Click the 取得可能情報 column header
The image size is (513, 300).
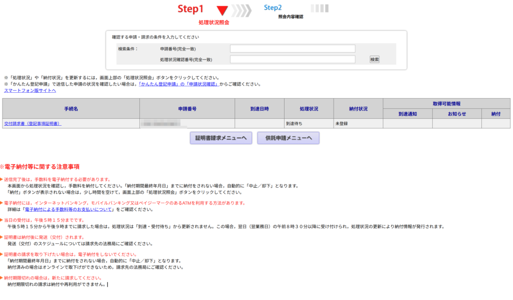point(446,104)
